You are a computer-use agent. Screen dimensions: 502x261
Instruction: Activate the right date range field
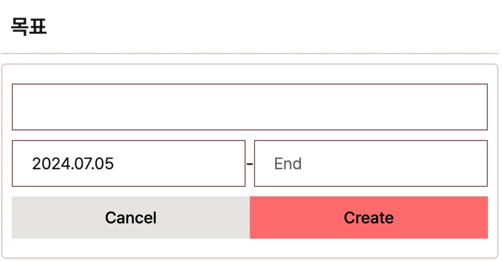(371, 163)
